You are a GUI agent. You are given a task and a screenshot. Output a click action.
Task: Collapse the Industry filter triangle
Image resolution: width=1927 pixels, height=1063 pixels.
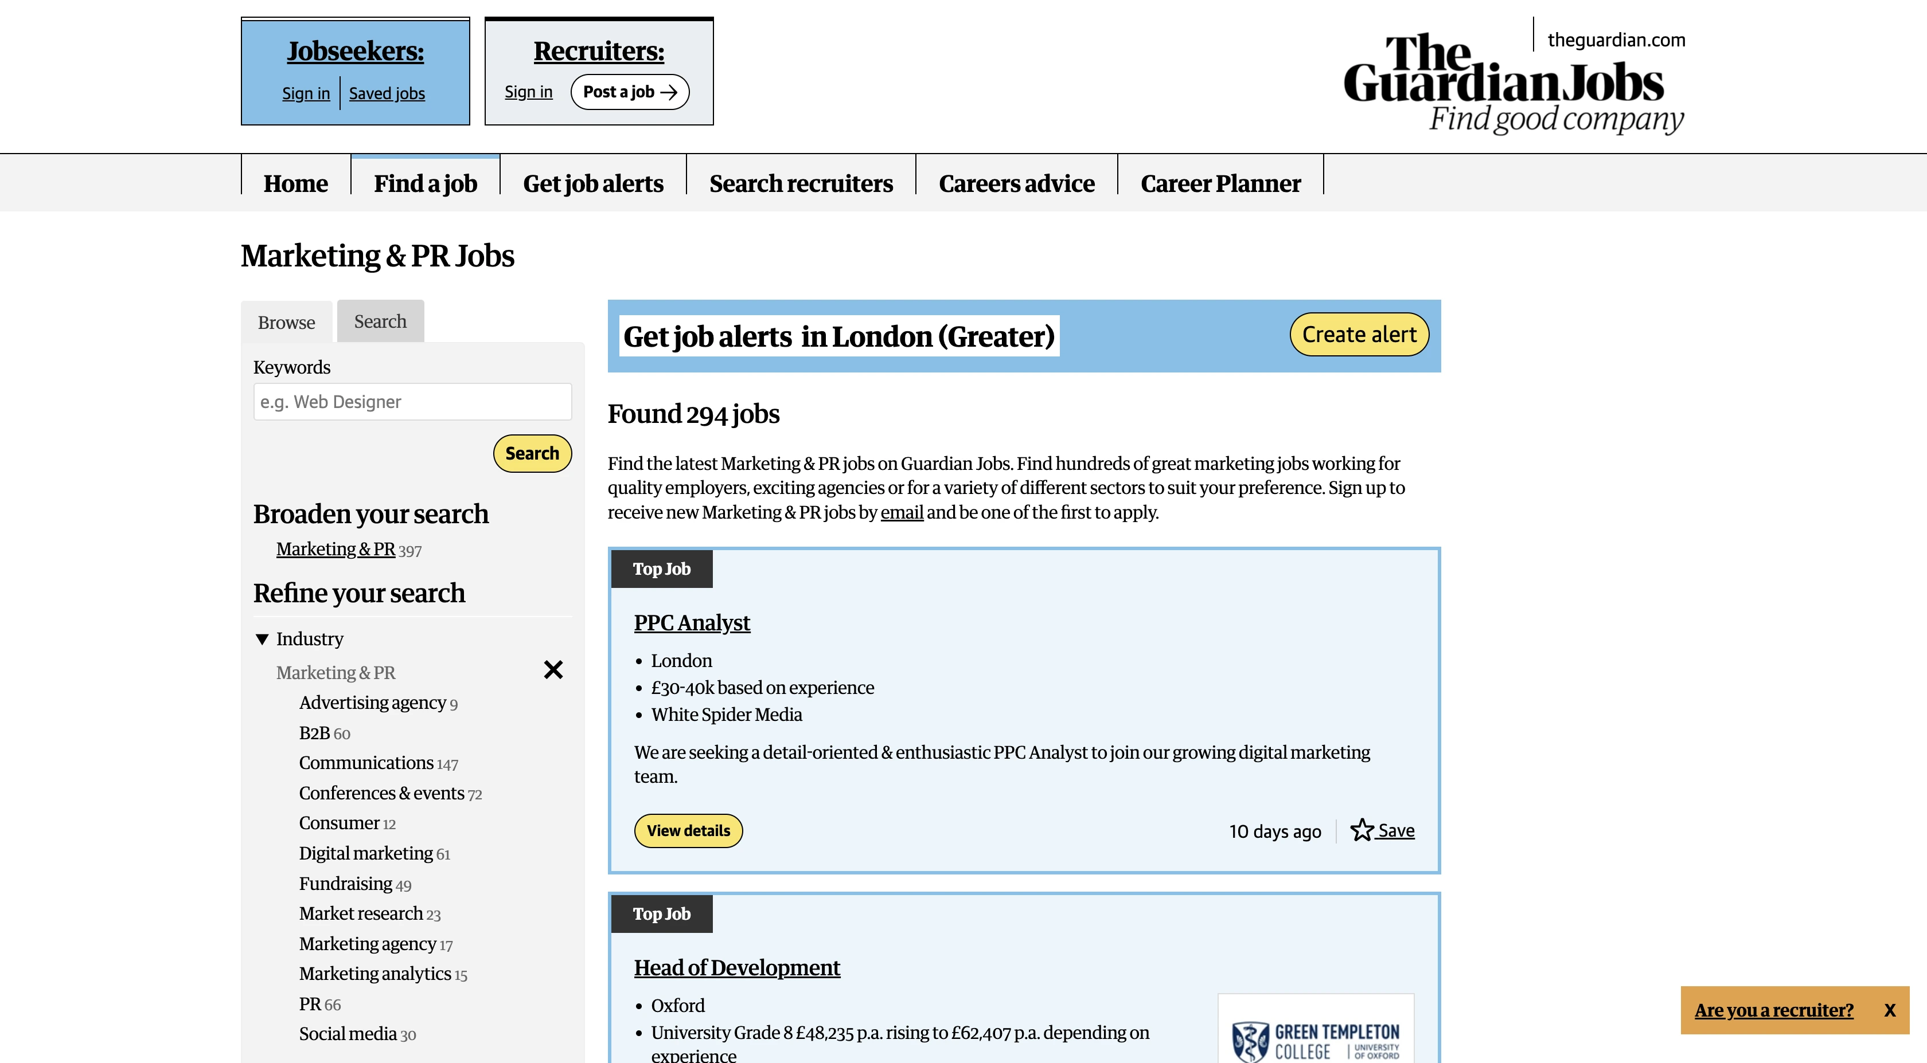click(x=262, y=639)
